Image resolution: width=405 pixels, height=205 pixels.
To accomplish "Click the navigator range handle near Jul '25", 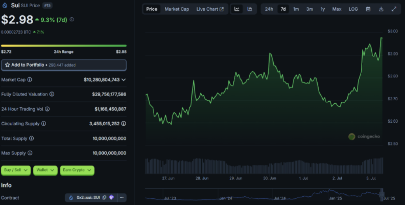I will [x=382, y=194].
